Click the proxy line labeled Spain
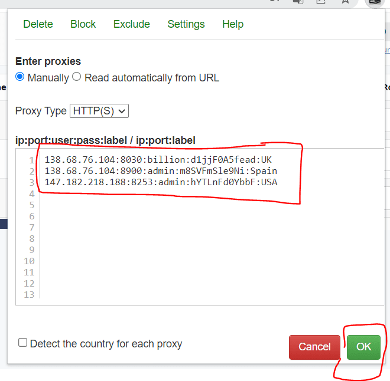390x381 pixels. (161, 171)
